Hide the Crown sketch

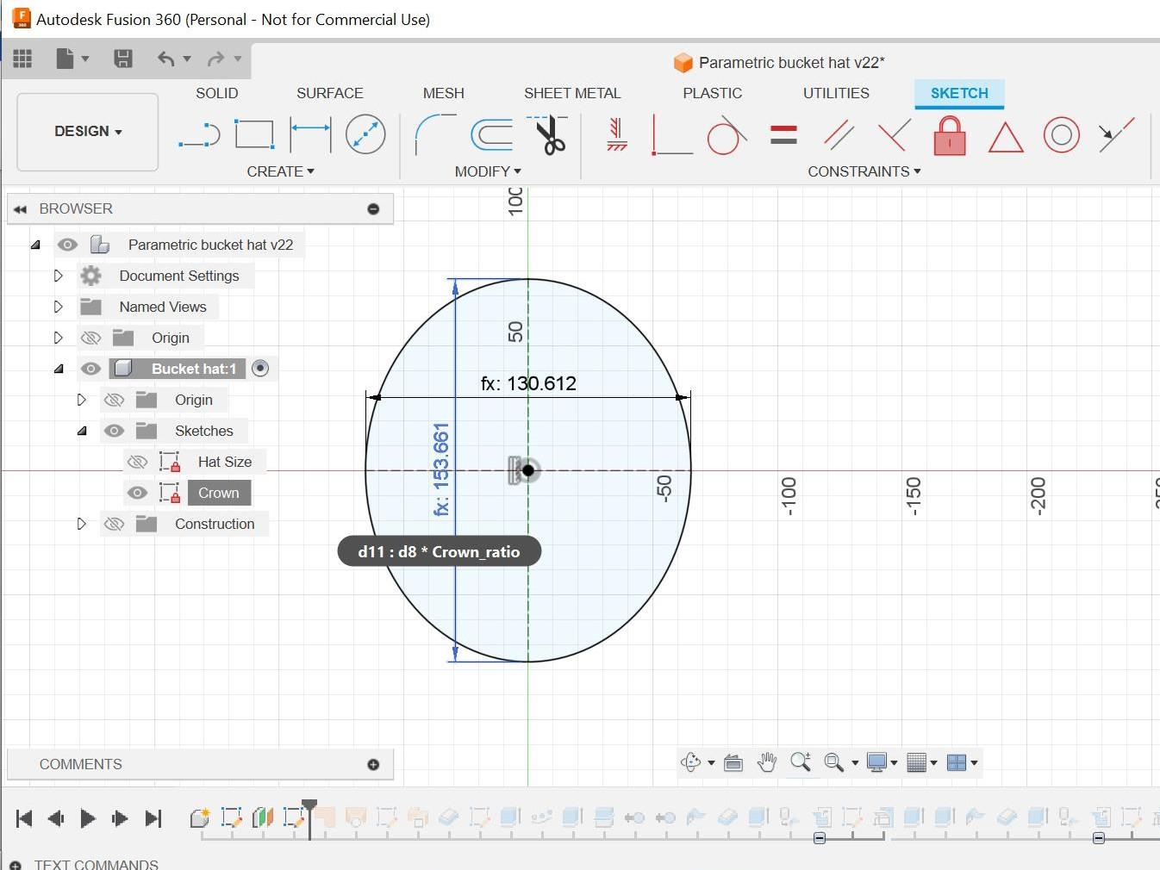click(137, 493)
